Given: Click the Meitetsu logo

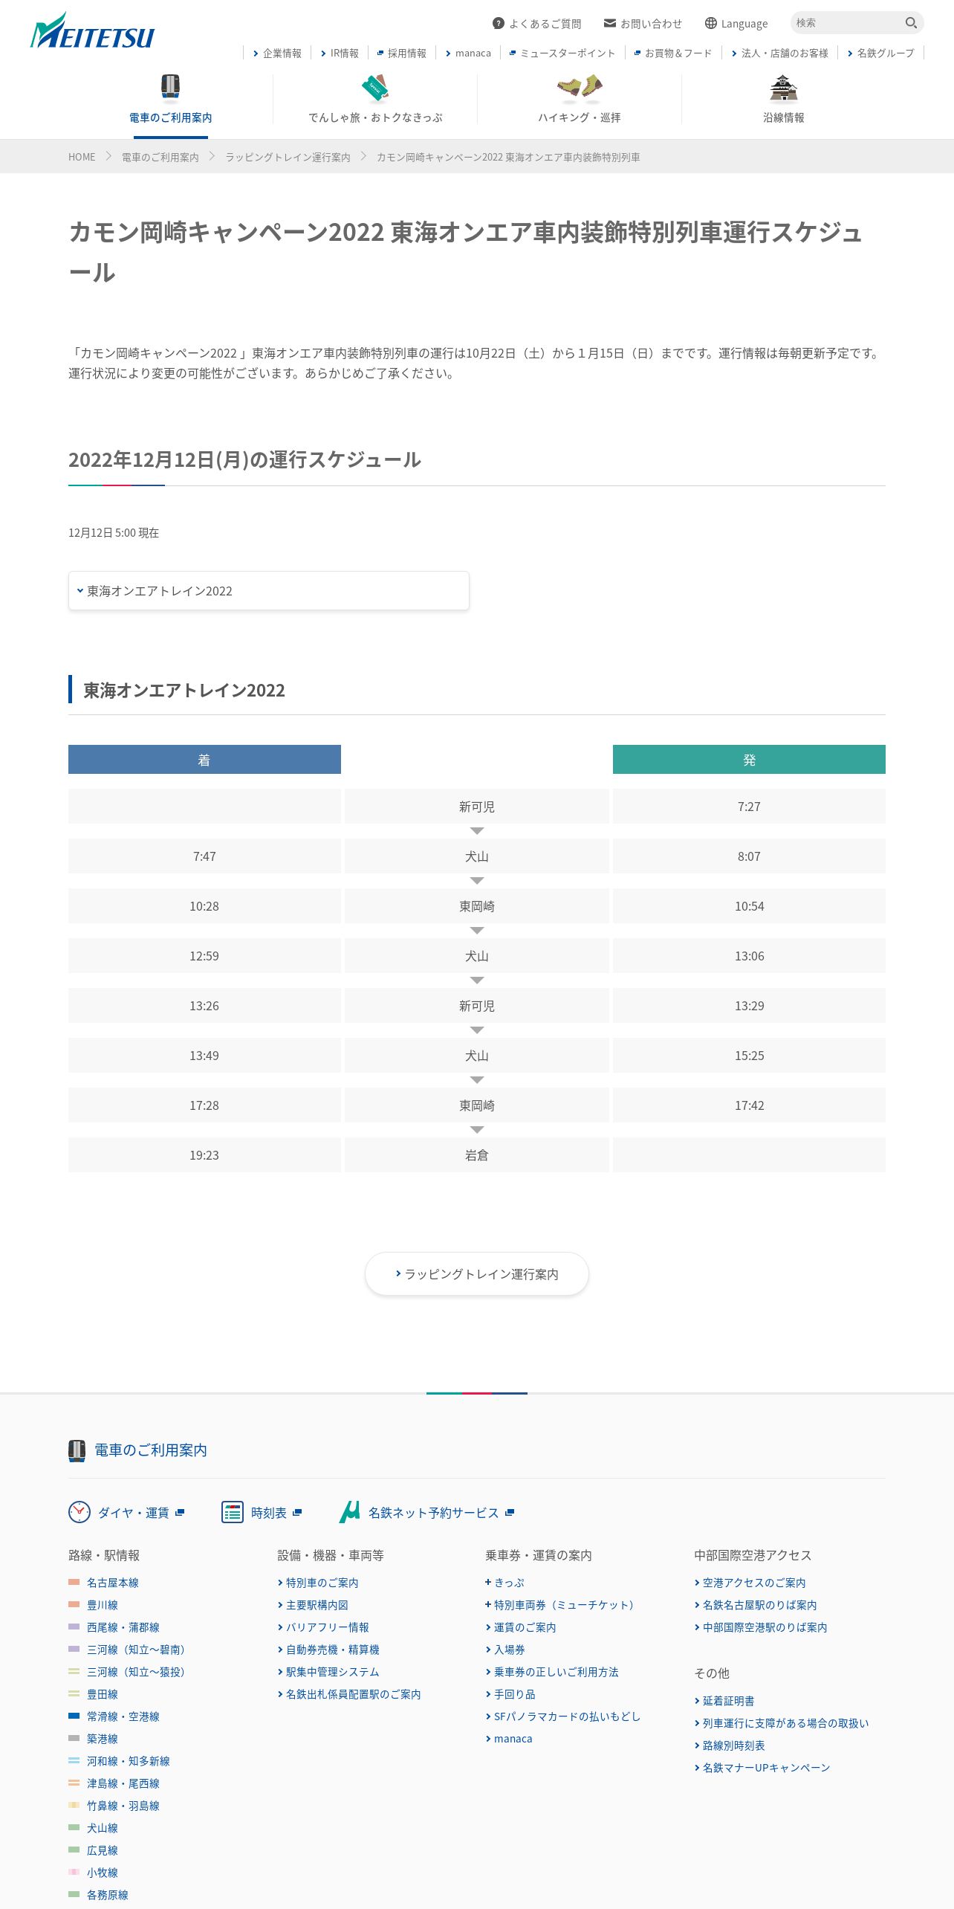Looking at the screenshot, I should tap(92, 32).
